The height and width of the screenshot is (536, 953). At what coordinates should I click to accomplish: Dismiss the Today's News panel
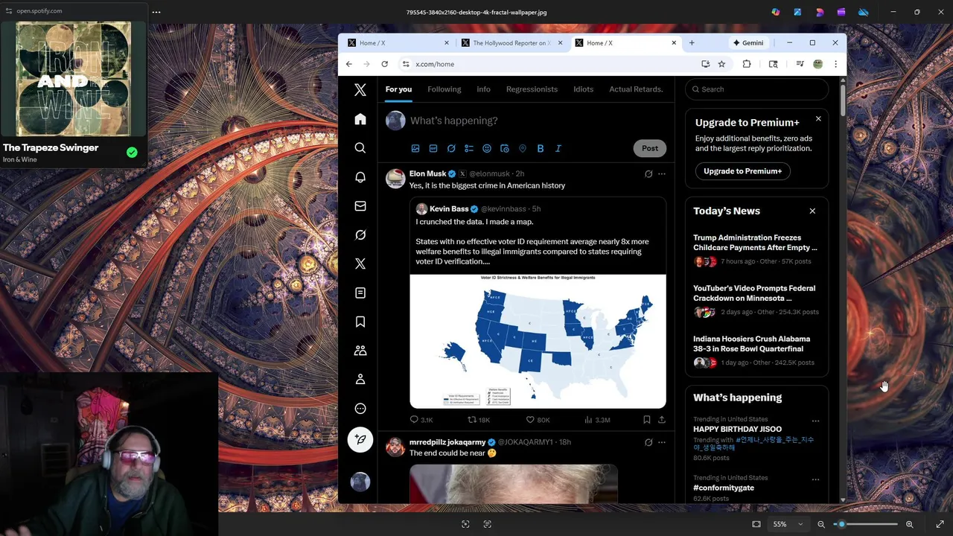[x=812, y=211]
